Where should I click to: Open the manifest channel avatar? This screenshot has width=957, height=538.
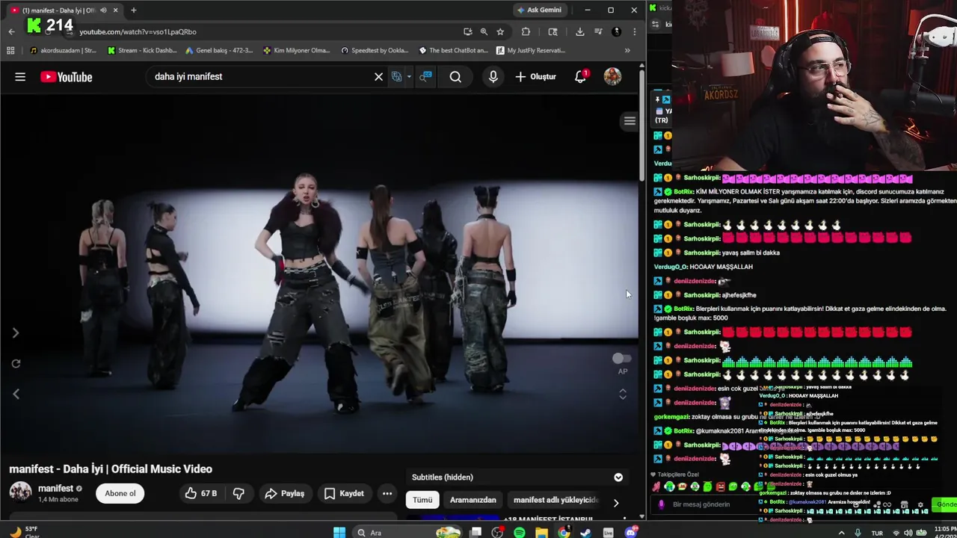20,492
